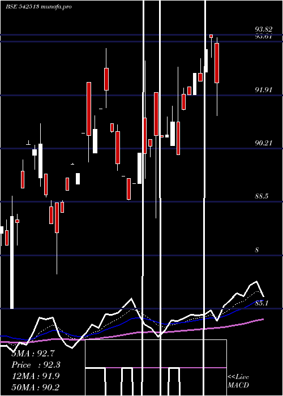Click the 50MA : 90.2 reading
The image size is (283, 396).
[x=36, y=387]
